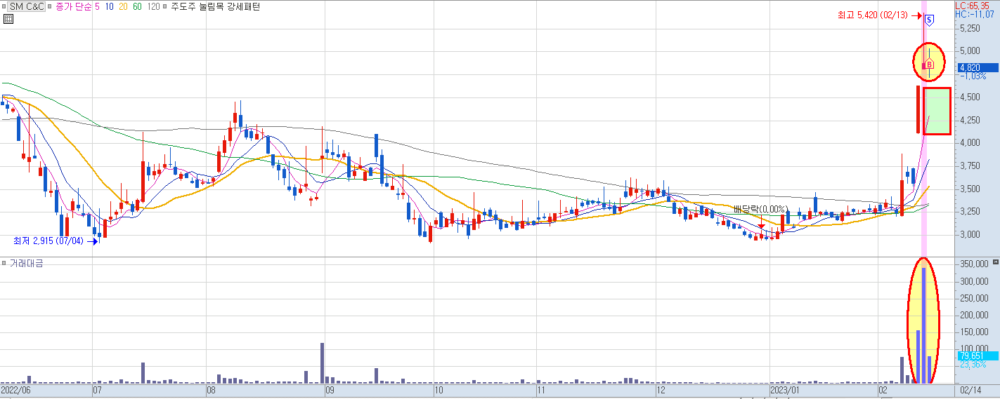Click the square marker before 주도주 눌림목 강세패턴

tap(165, 6)
